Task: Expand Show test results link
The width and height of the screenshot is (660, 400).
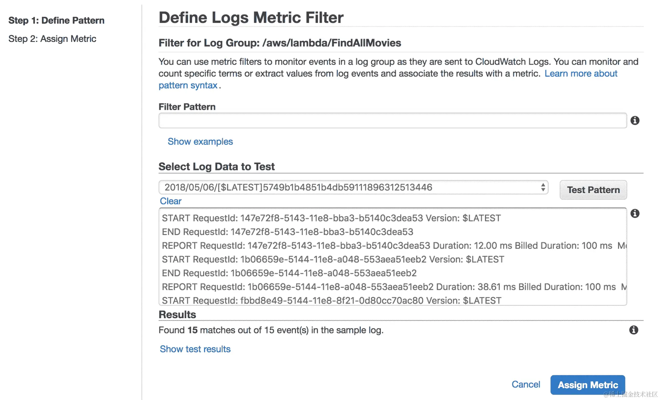Action: click(195, 349)
